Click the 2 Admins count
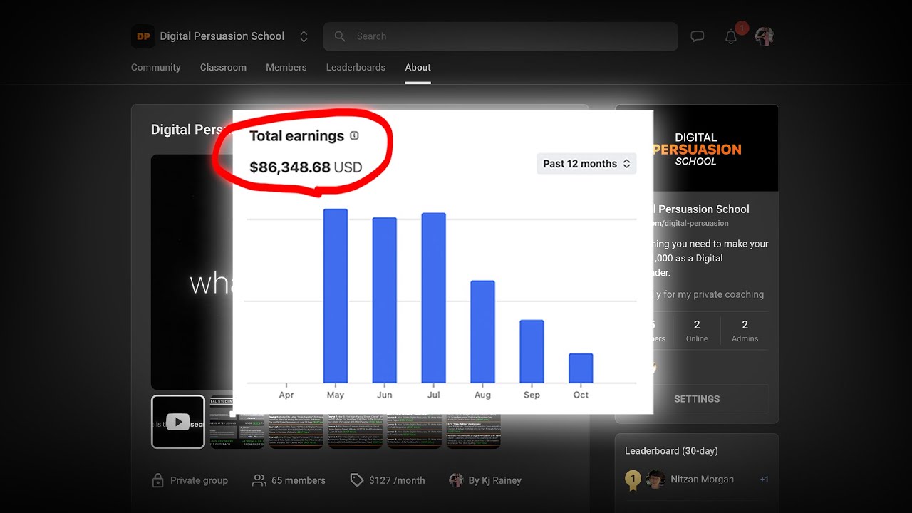Image resolution: width=912 pixels, height=513 pixels. (745, 331)
